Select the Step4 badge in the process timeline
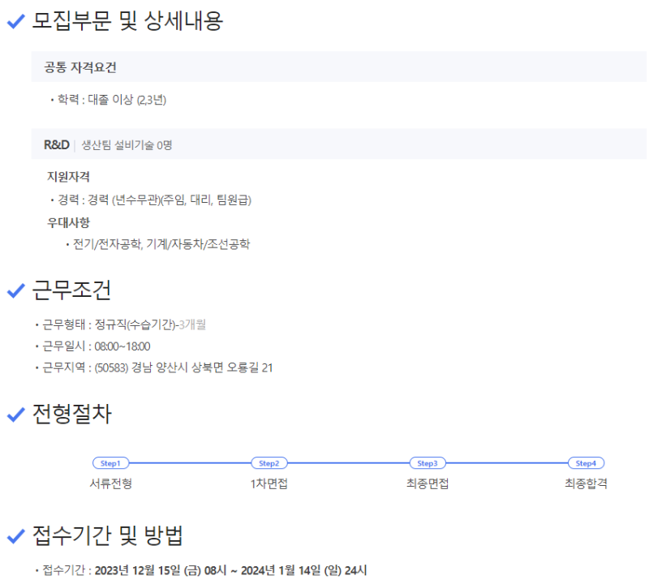Image resolution: width=649 pixels, height=580 pixels. click(x=586, y=463)
